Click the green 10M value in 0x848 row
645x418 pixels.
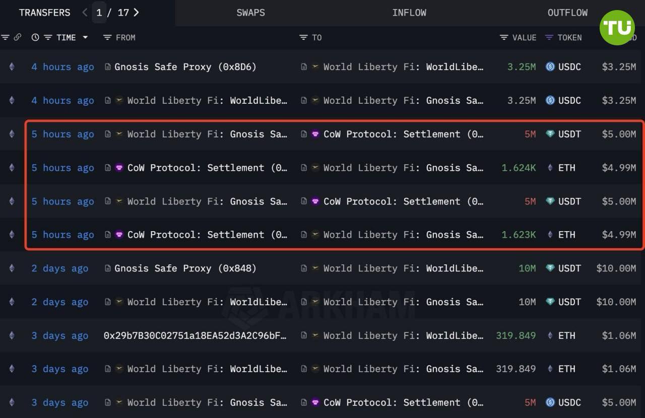(527, 268)
